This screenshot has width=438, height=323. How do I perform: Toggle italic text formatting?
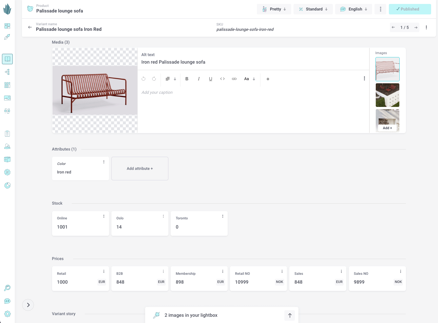(x=199, y=79)
